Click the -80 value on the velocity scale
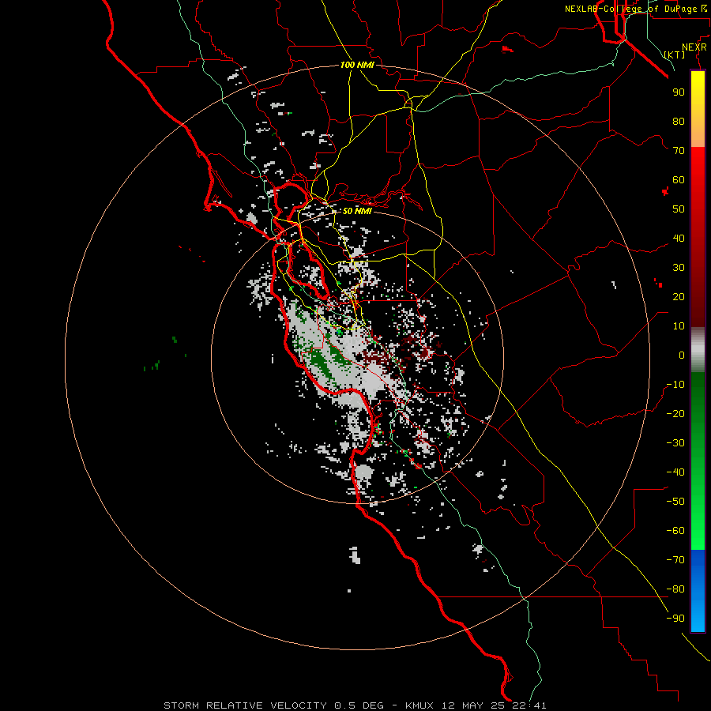Image resolution: width=711 pixels, height=711 pixels. click(x=675, y=589)
